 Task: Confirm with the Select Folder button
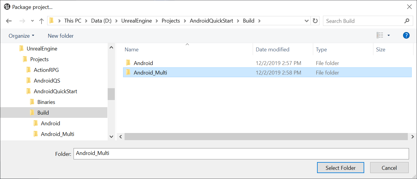click(340, 168)
